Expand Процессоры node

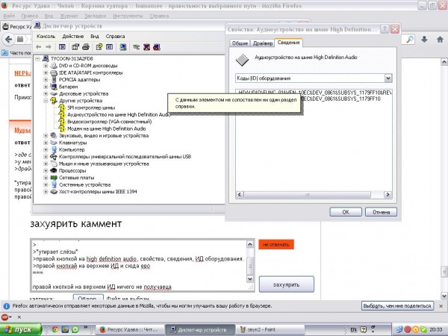coord(46,170)
